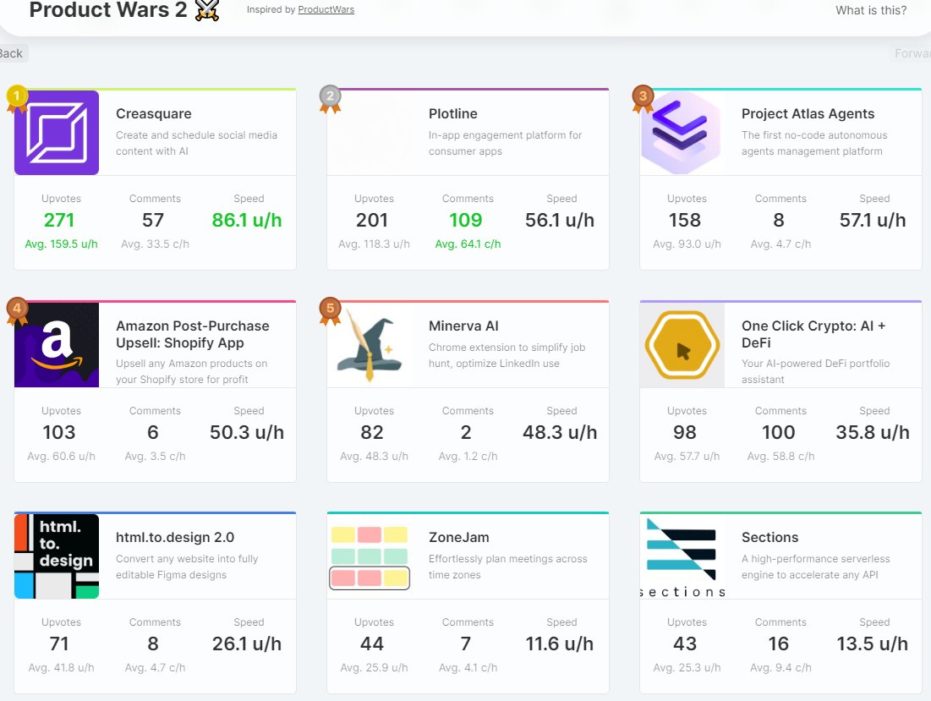Click the ZoneJam product title
931x701 pixels.
[461, 536]
